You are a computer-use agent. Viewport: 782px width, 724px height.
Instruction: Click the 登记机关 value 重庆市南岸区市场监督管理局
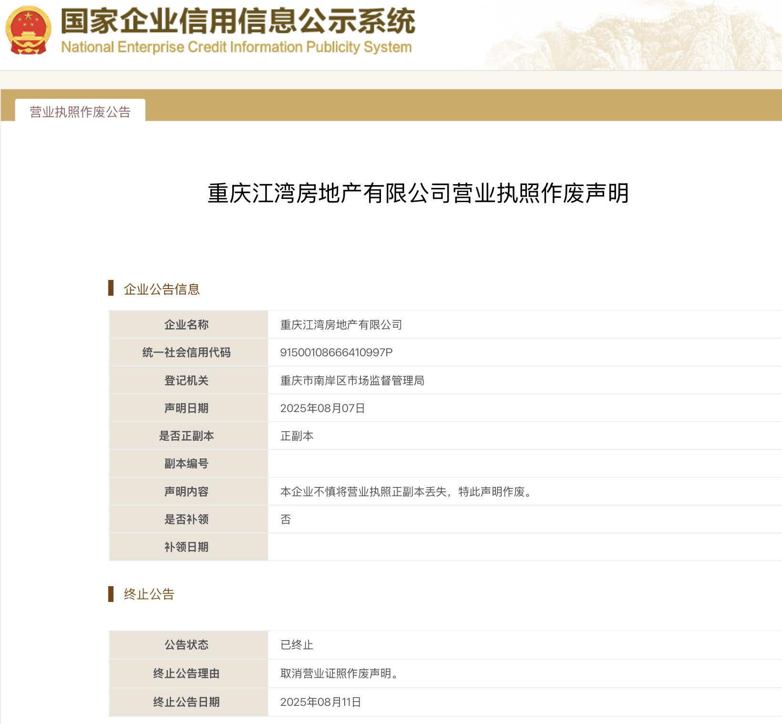(x=353, y=380)
